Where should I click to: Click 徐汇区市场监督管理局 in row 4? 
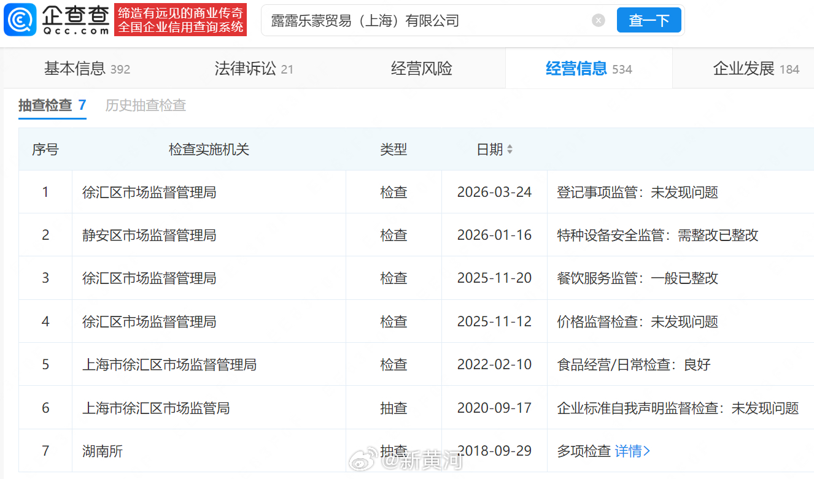[x=149, y=322]
